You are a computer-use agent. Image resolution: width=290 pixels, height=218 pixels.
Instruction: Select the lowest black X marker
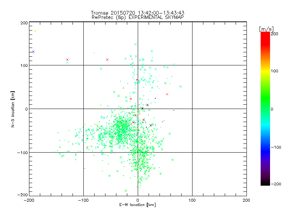point(151,125)
